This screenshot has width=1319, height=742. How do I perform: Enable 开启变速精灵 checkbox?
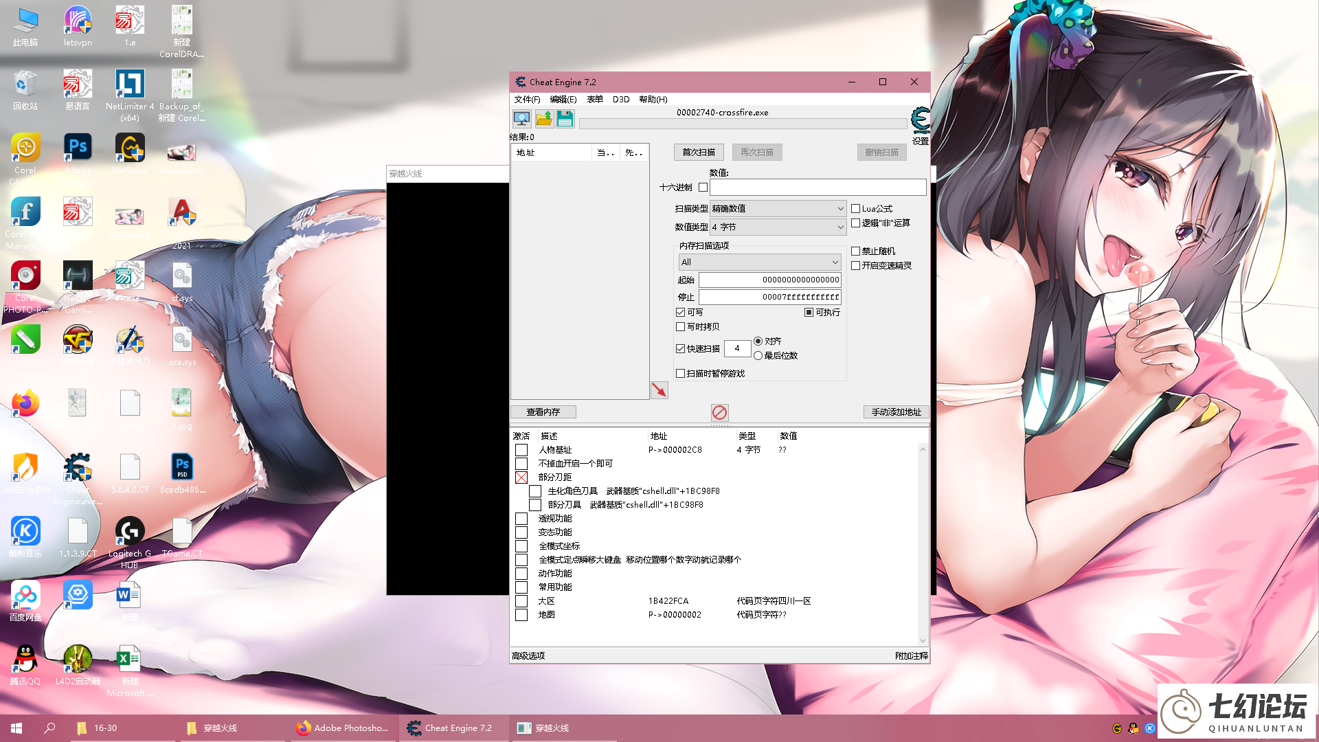[x=855, y=265]
